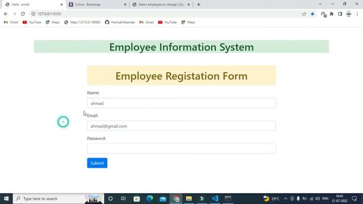The width and height of the screenshot is (363, 204).
Task: Open the Extensions puzzle icon
Action: pyautogui.click(x=331, y=14)
